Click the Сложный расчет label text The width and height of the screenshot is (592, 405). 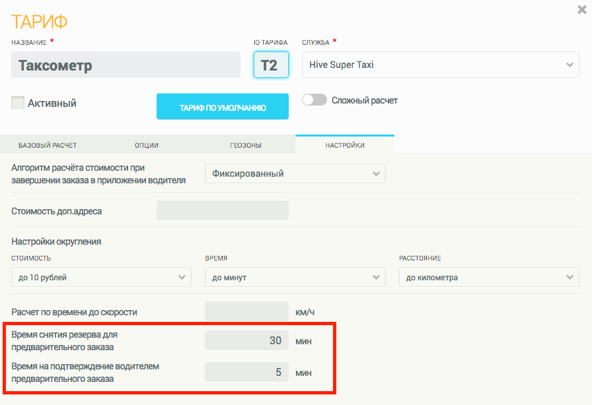click(365, 101)
